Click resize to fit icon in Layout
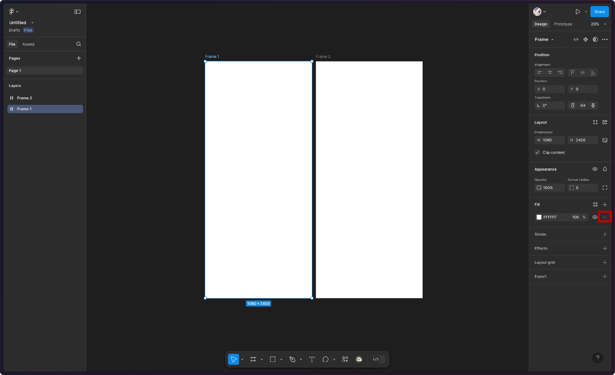The image size is (615, 375). (x=595, y=122)
